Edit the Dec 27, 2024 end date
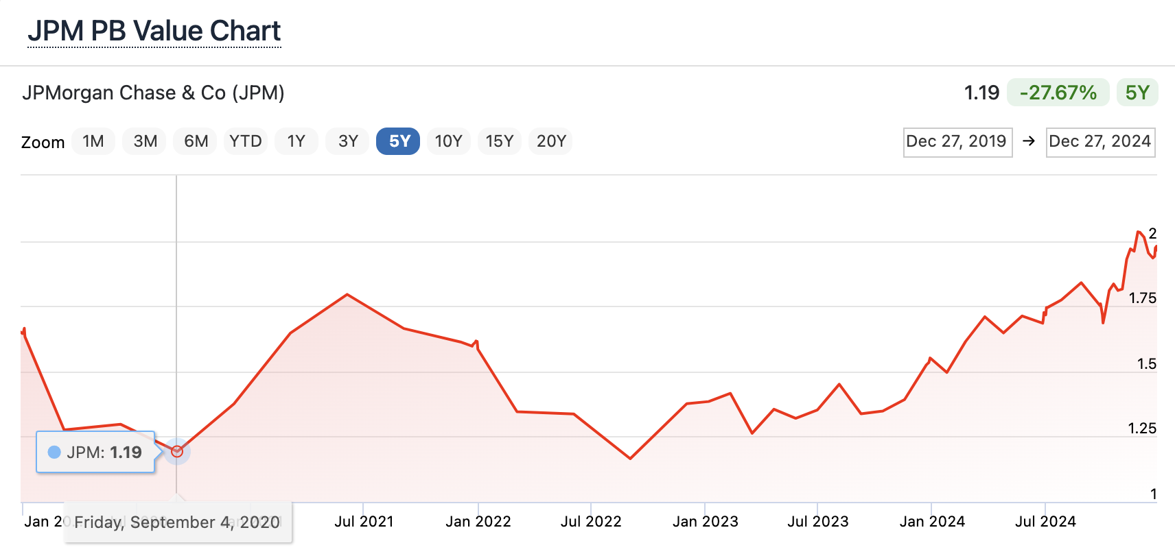This screenshot has height=554, width=1175. click(x=1100, y=142)
